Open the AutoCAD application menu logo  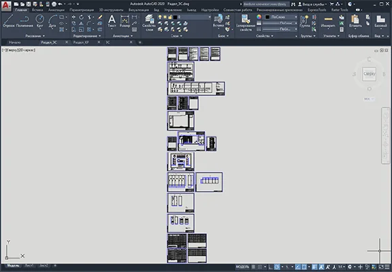click(6, 6)
